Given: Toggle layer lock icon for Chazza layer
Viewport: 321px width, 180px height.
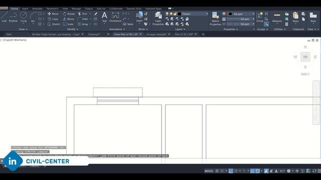Looking at the screenshot, I should (175, 14).
